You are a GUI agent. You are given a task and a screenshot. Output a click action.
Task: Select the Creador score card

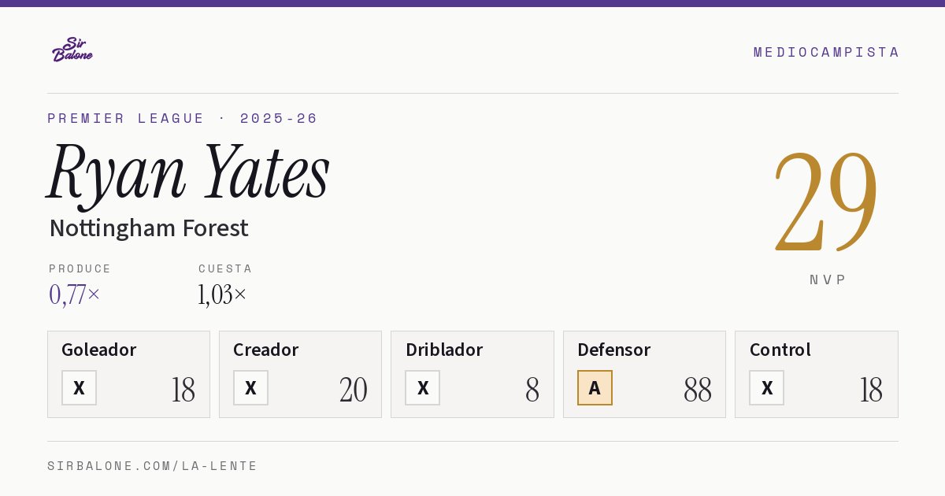click(x=300, y=374)
